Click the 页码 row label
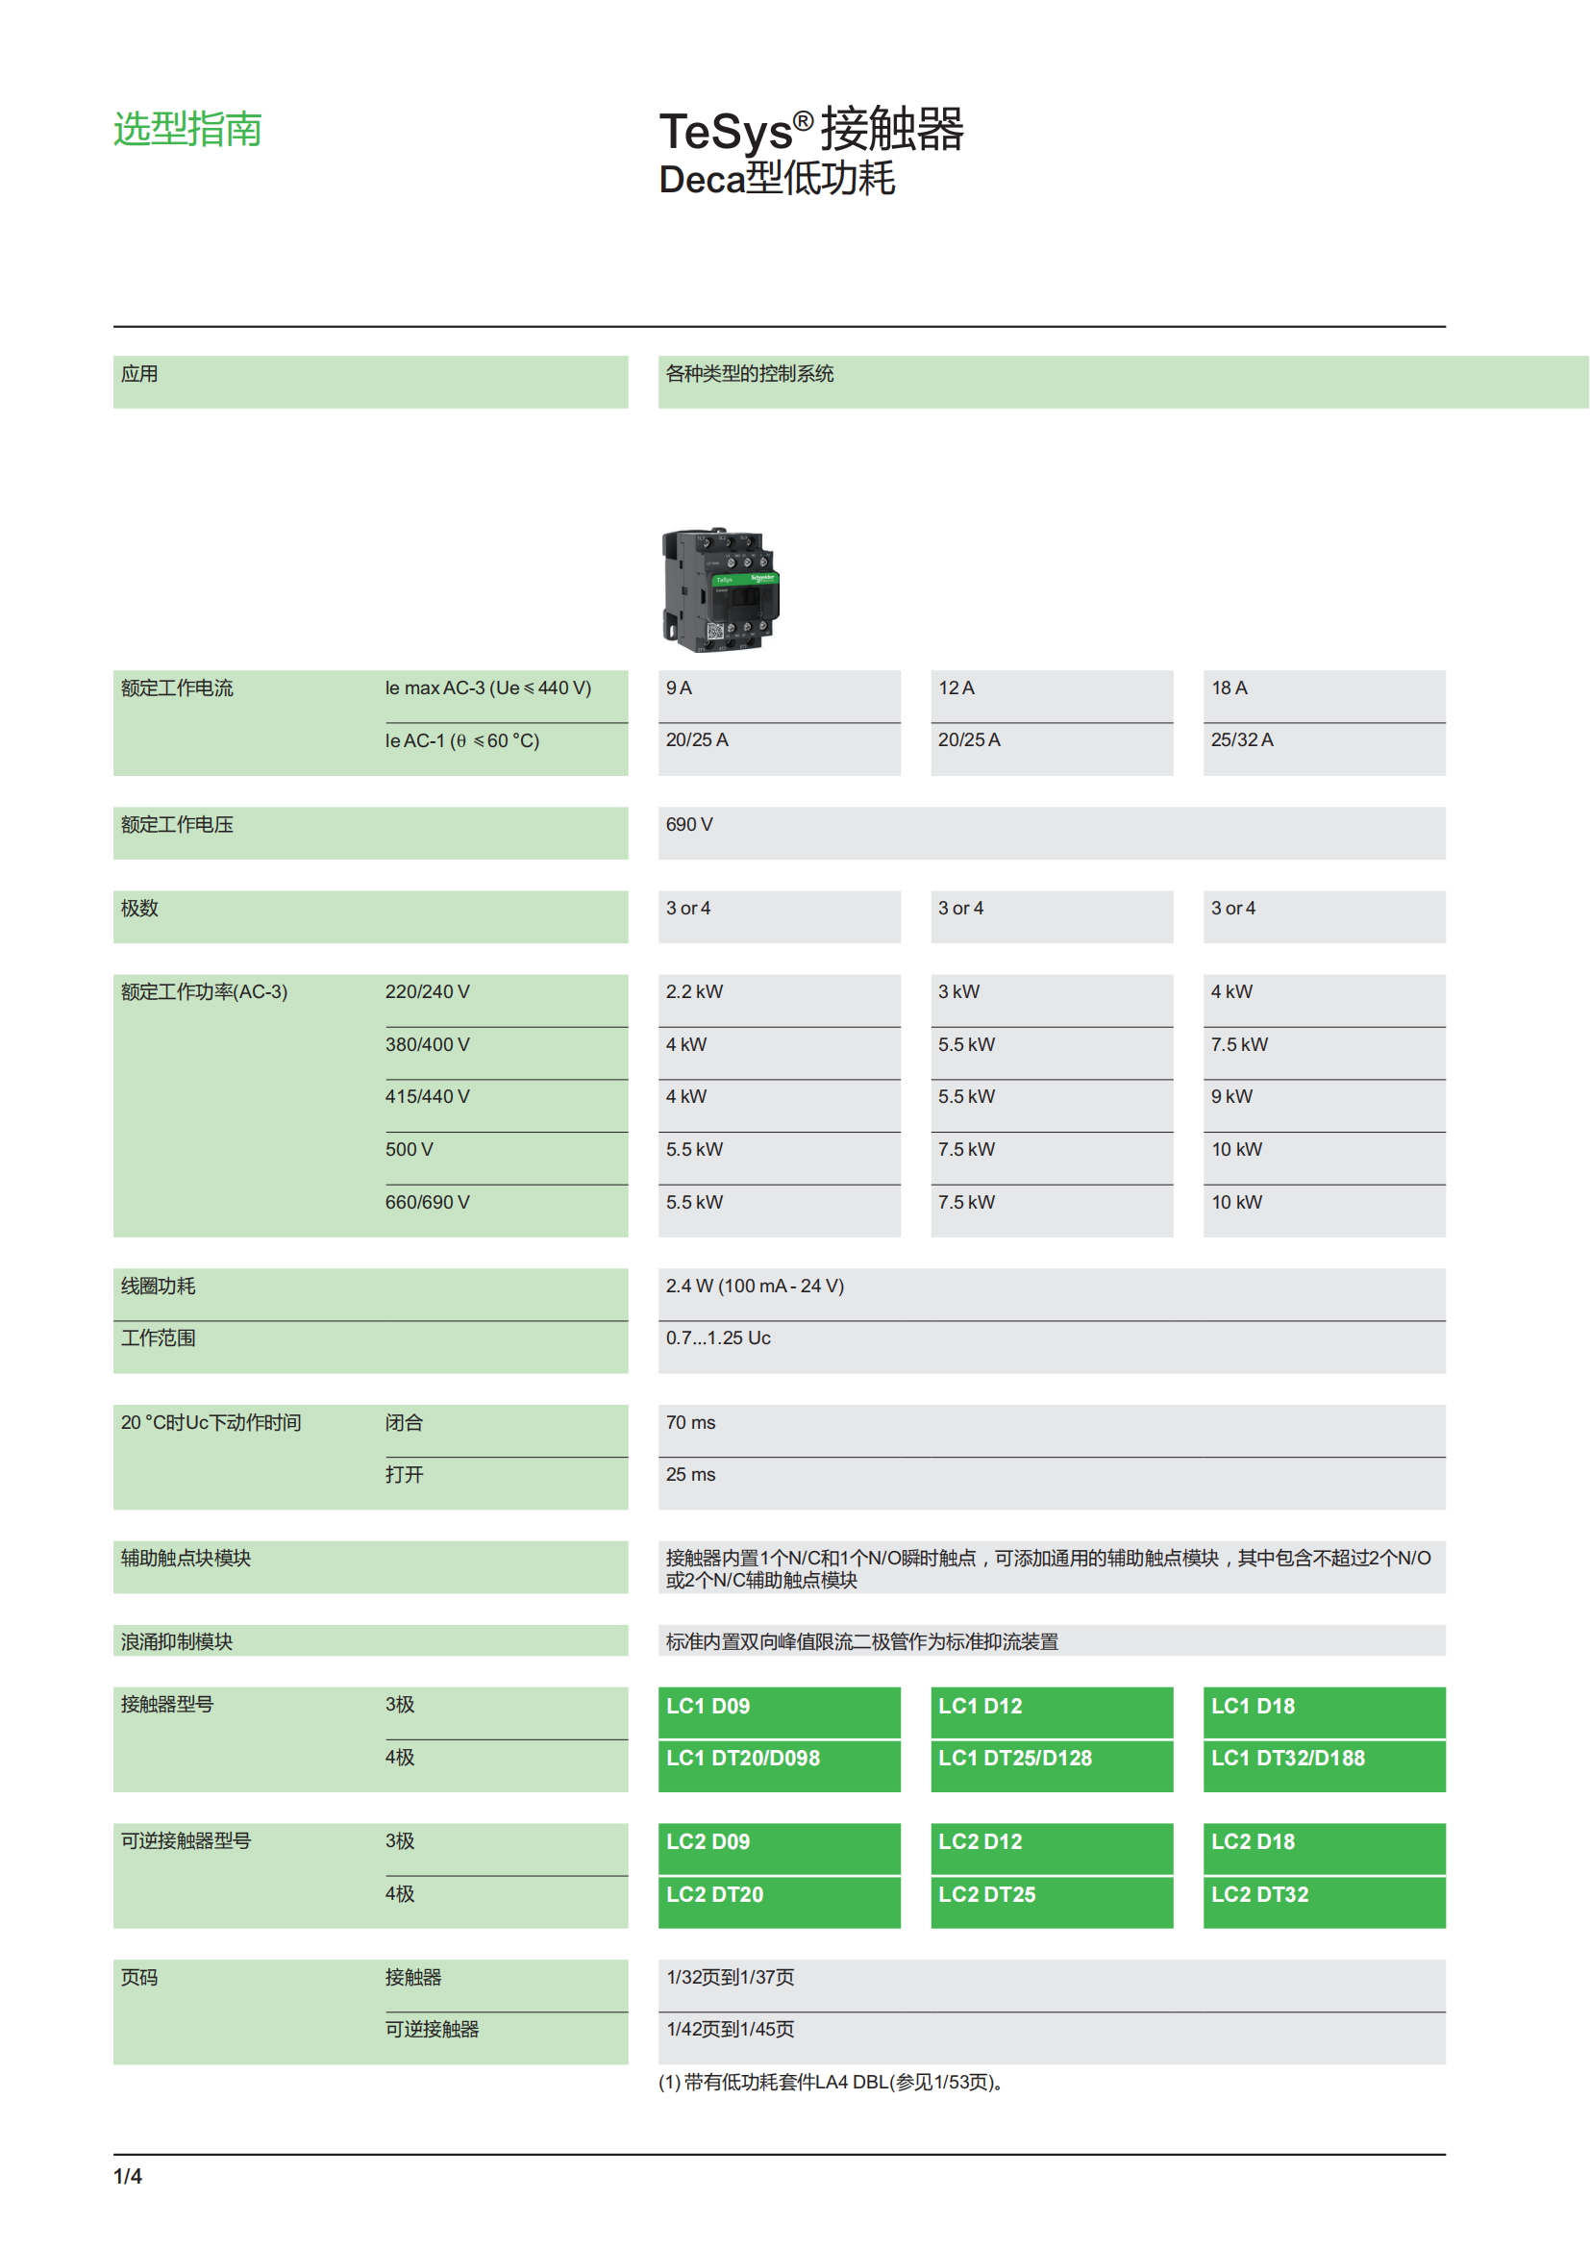This screenshot has width=1590, height=2249. pyautogui.click(x=139, y=1977)
